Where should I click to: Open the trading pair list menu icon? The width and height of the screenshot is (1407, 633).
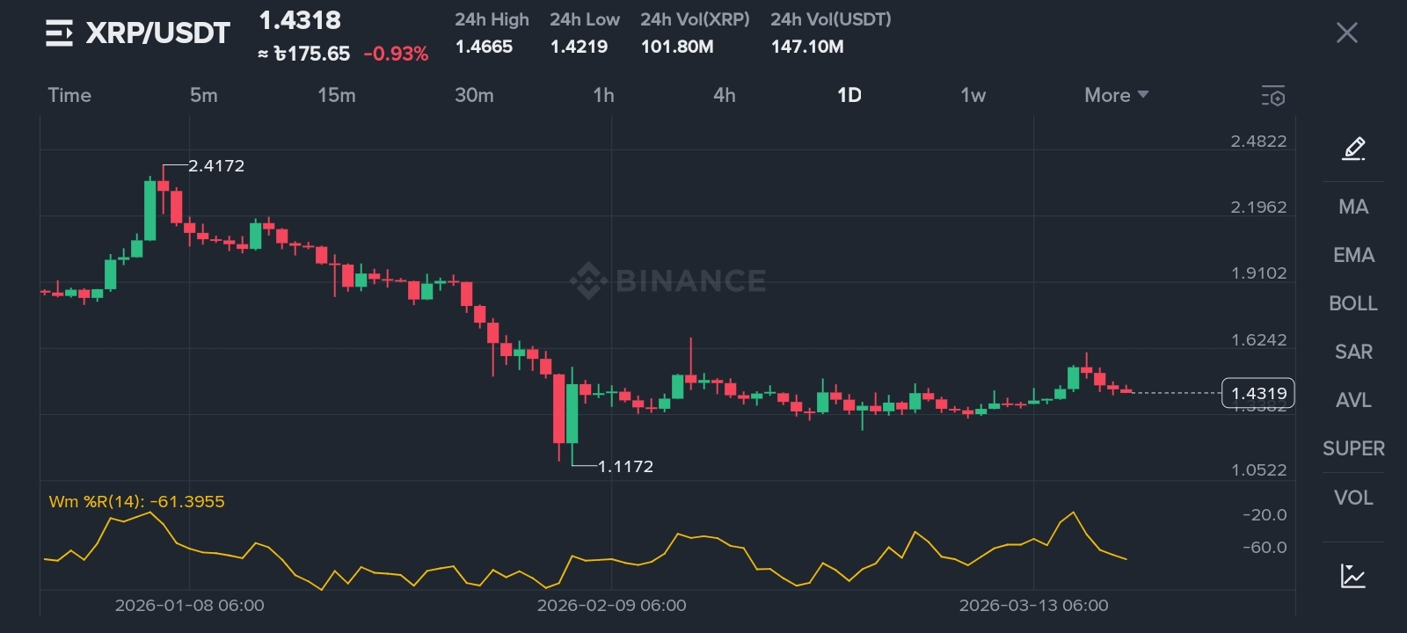[59, 33]
